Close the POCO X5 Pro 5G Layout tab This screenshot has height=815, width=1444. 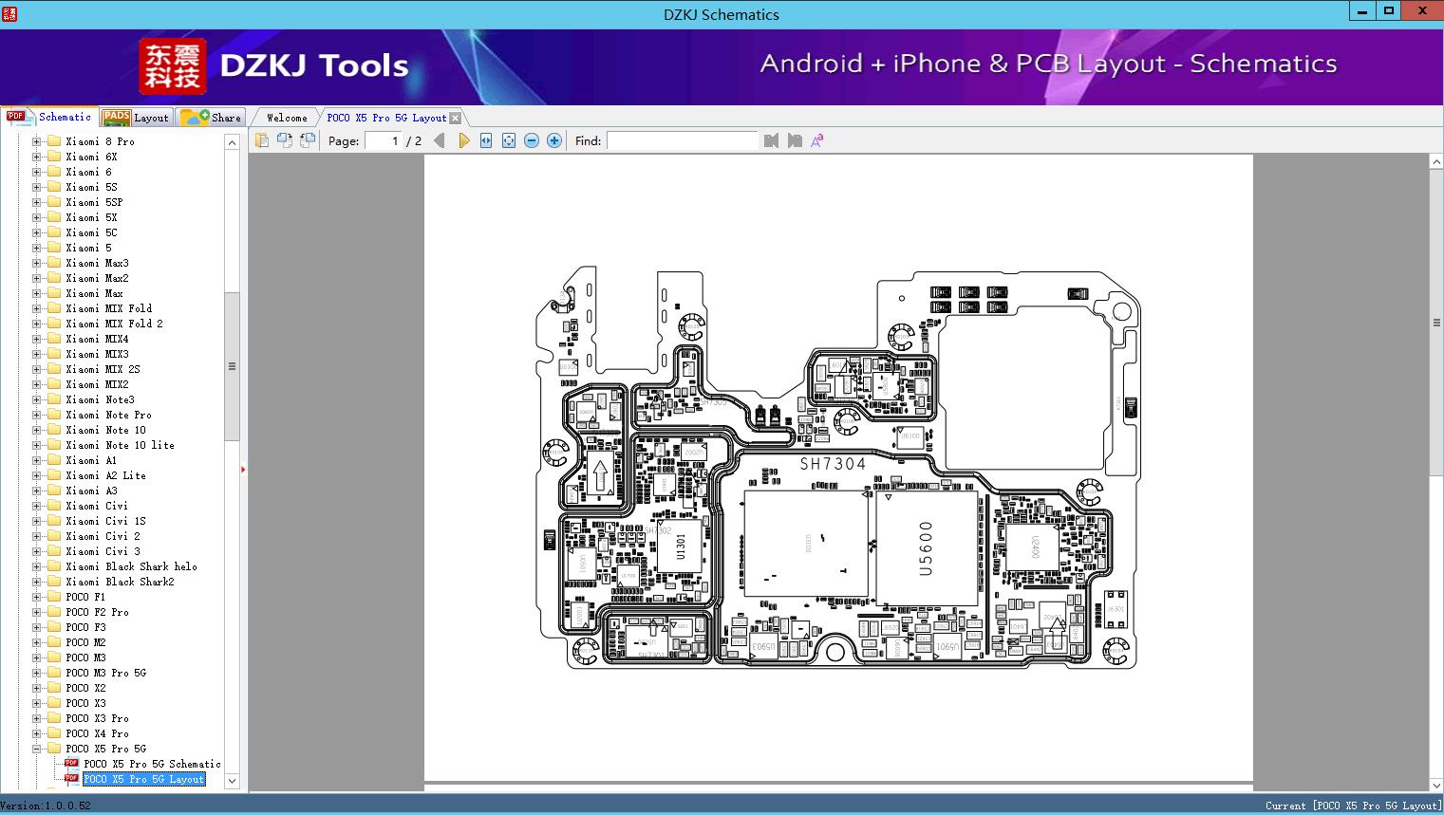tap(455, 118)
